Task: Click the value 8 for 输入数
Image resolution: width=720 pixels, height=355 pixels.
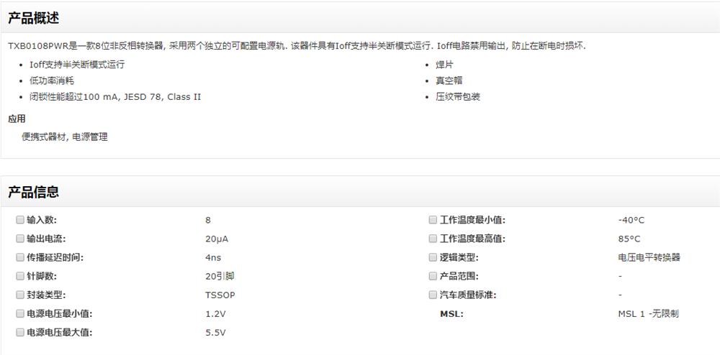Action: coord(208,221)
